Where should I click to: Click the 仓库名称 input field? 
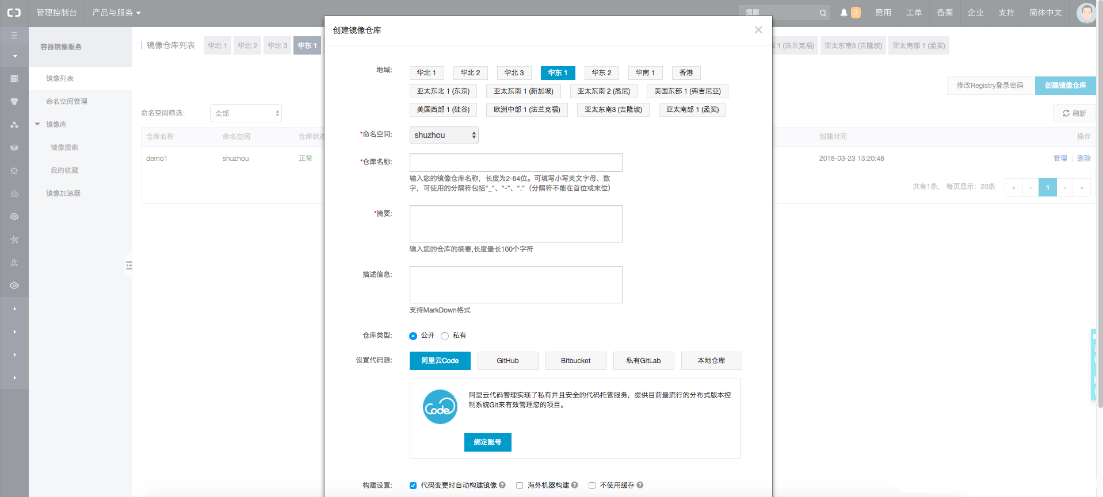516,163
